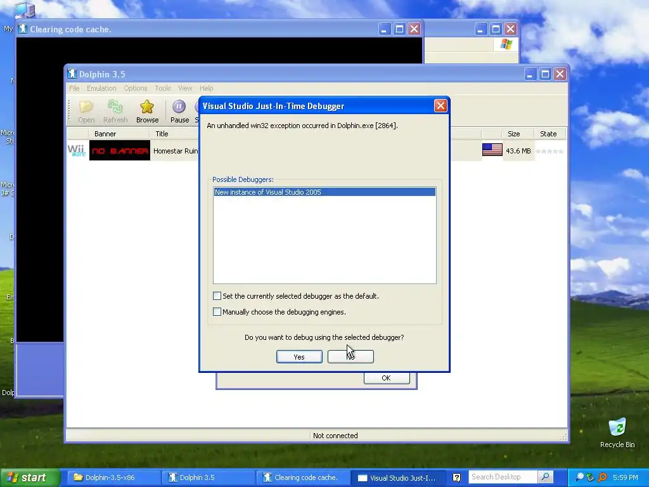649x487 pixels.
Task: Click the Pause toolbar icon in Dolphin
Action: coord(179,112)
